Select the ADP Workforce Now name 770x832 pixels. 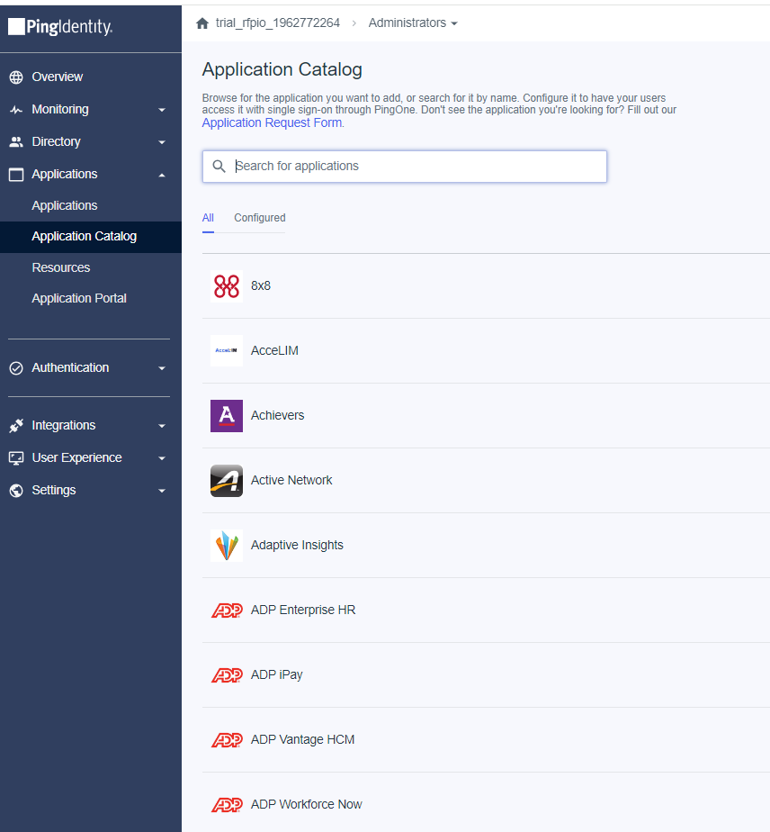tap(307, 804)
